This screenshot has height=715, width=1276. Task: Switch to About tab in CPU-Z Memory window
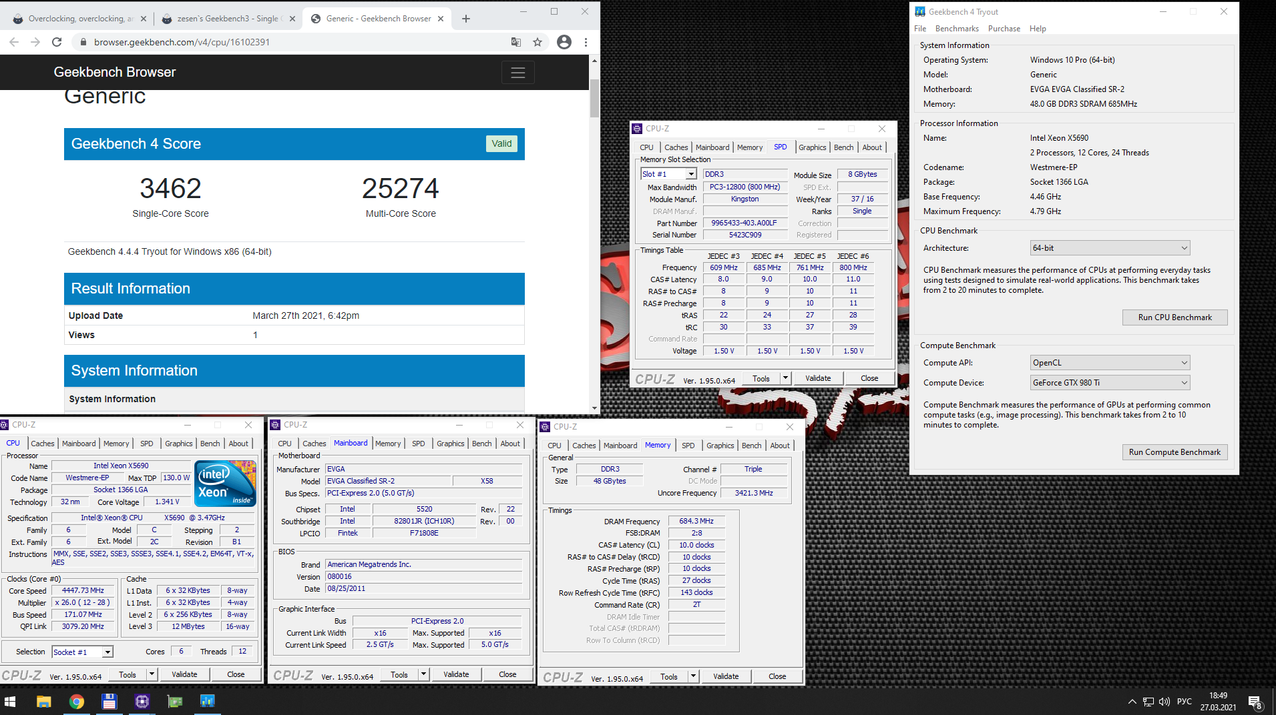coord(780,446)
